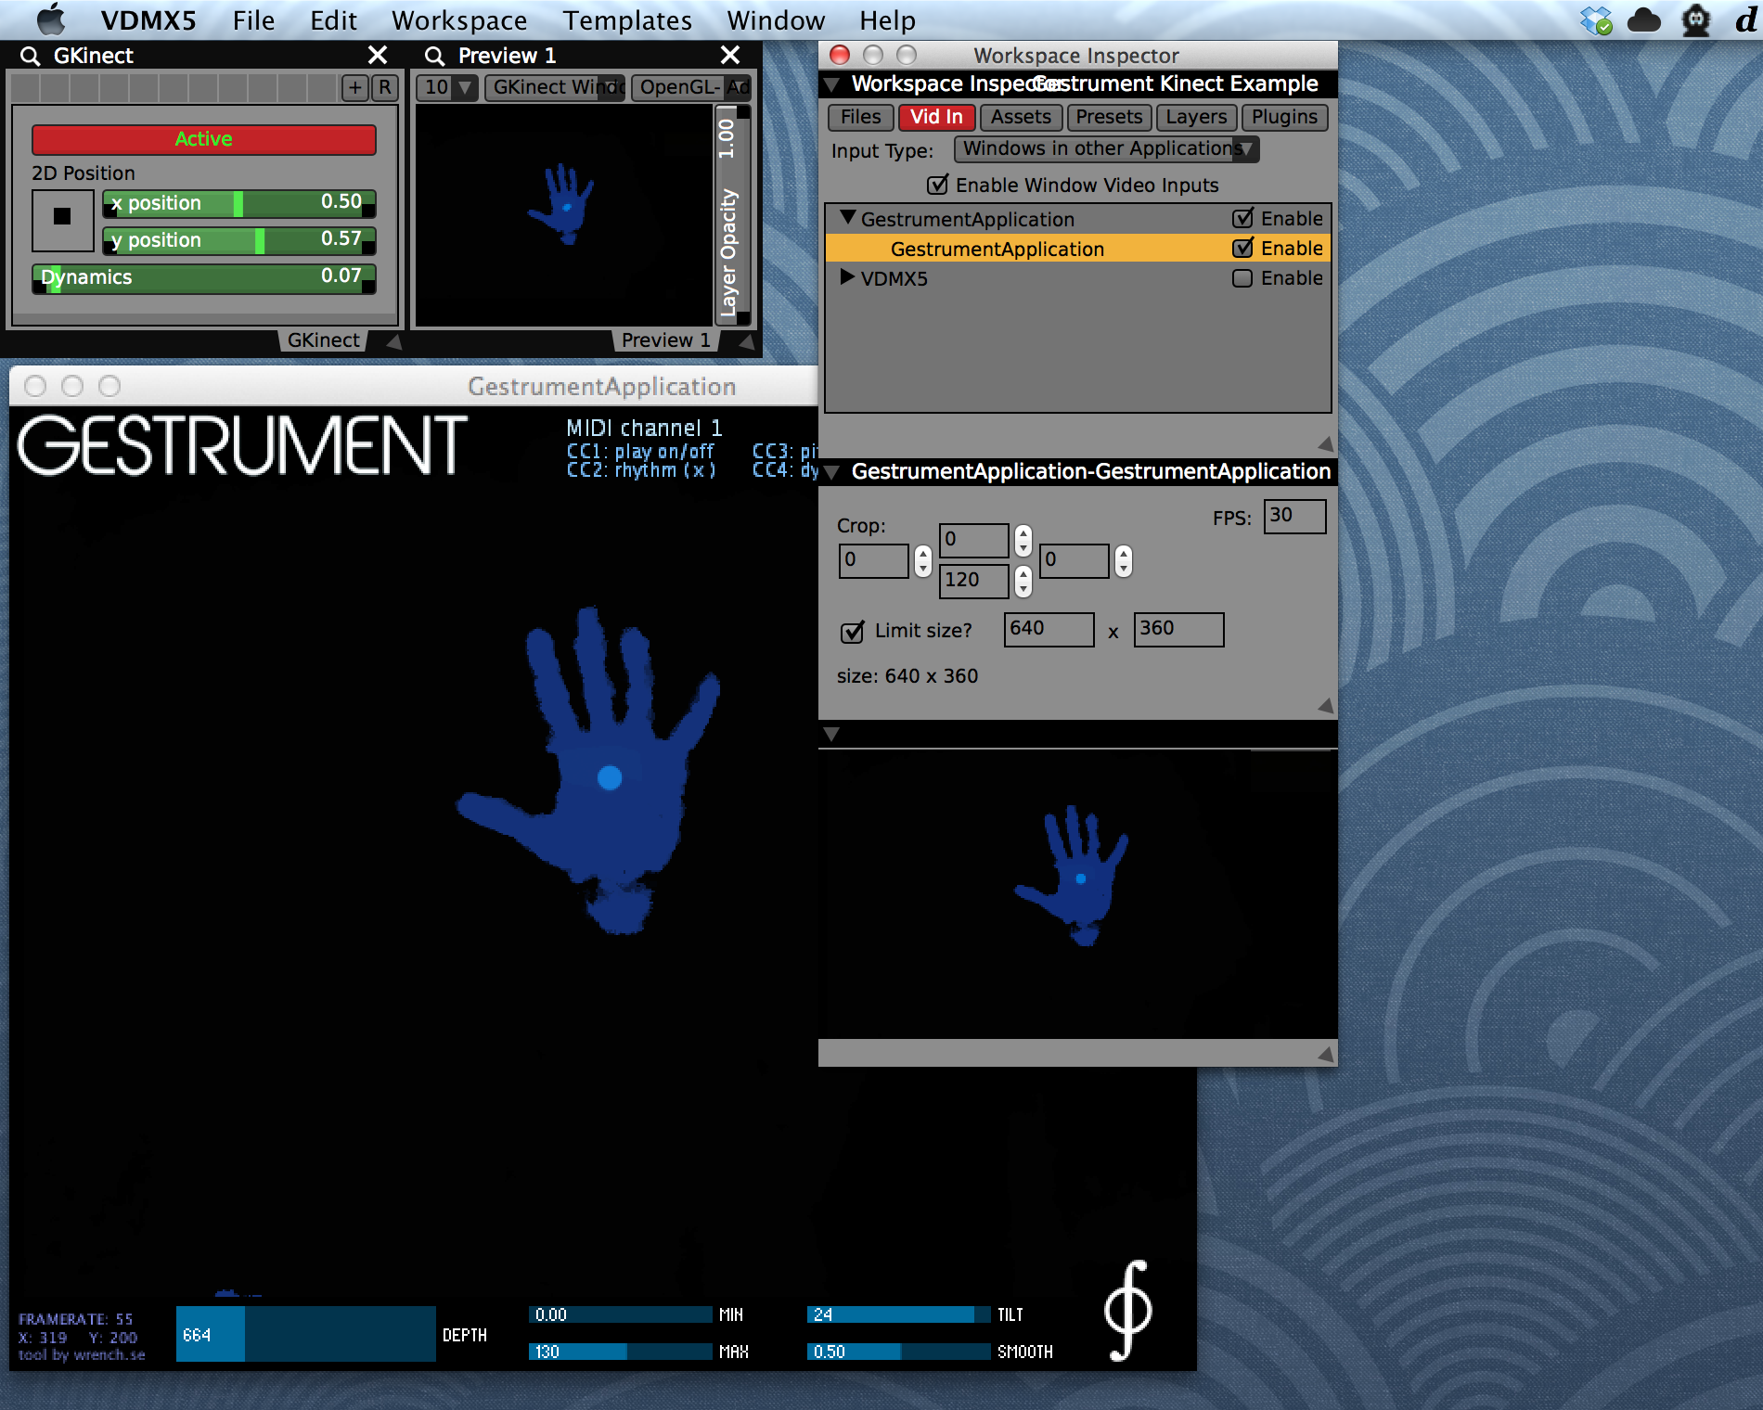Image resolution: width=1763 pixels, height=1410 pixels.
Task: Collapse the GestrumentApplication tree group
Action: click(847, 218)
